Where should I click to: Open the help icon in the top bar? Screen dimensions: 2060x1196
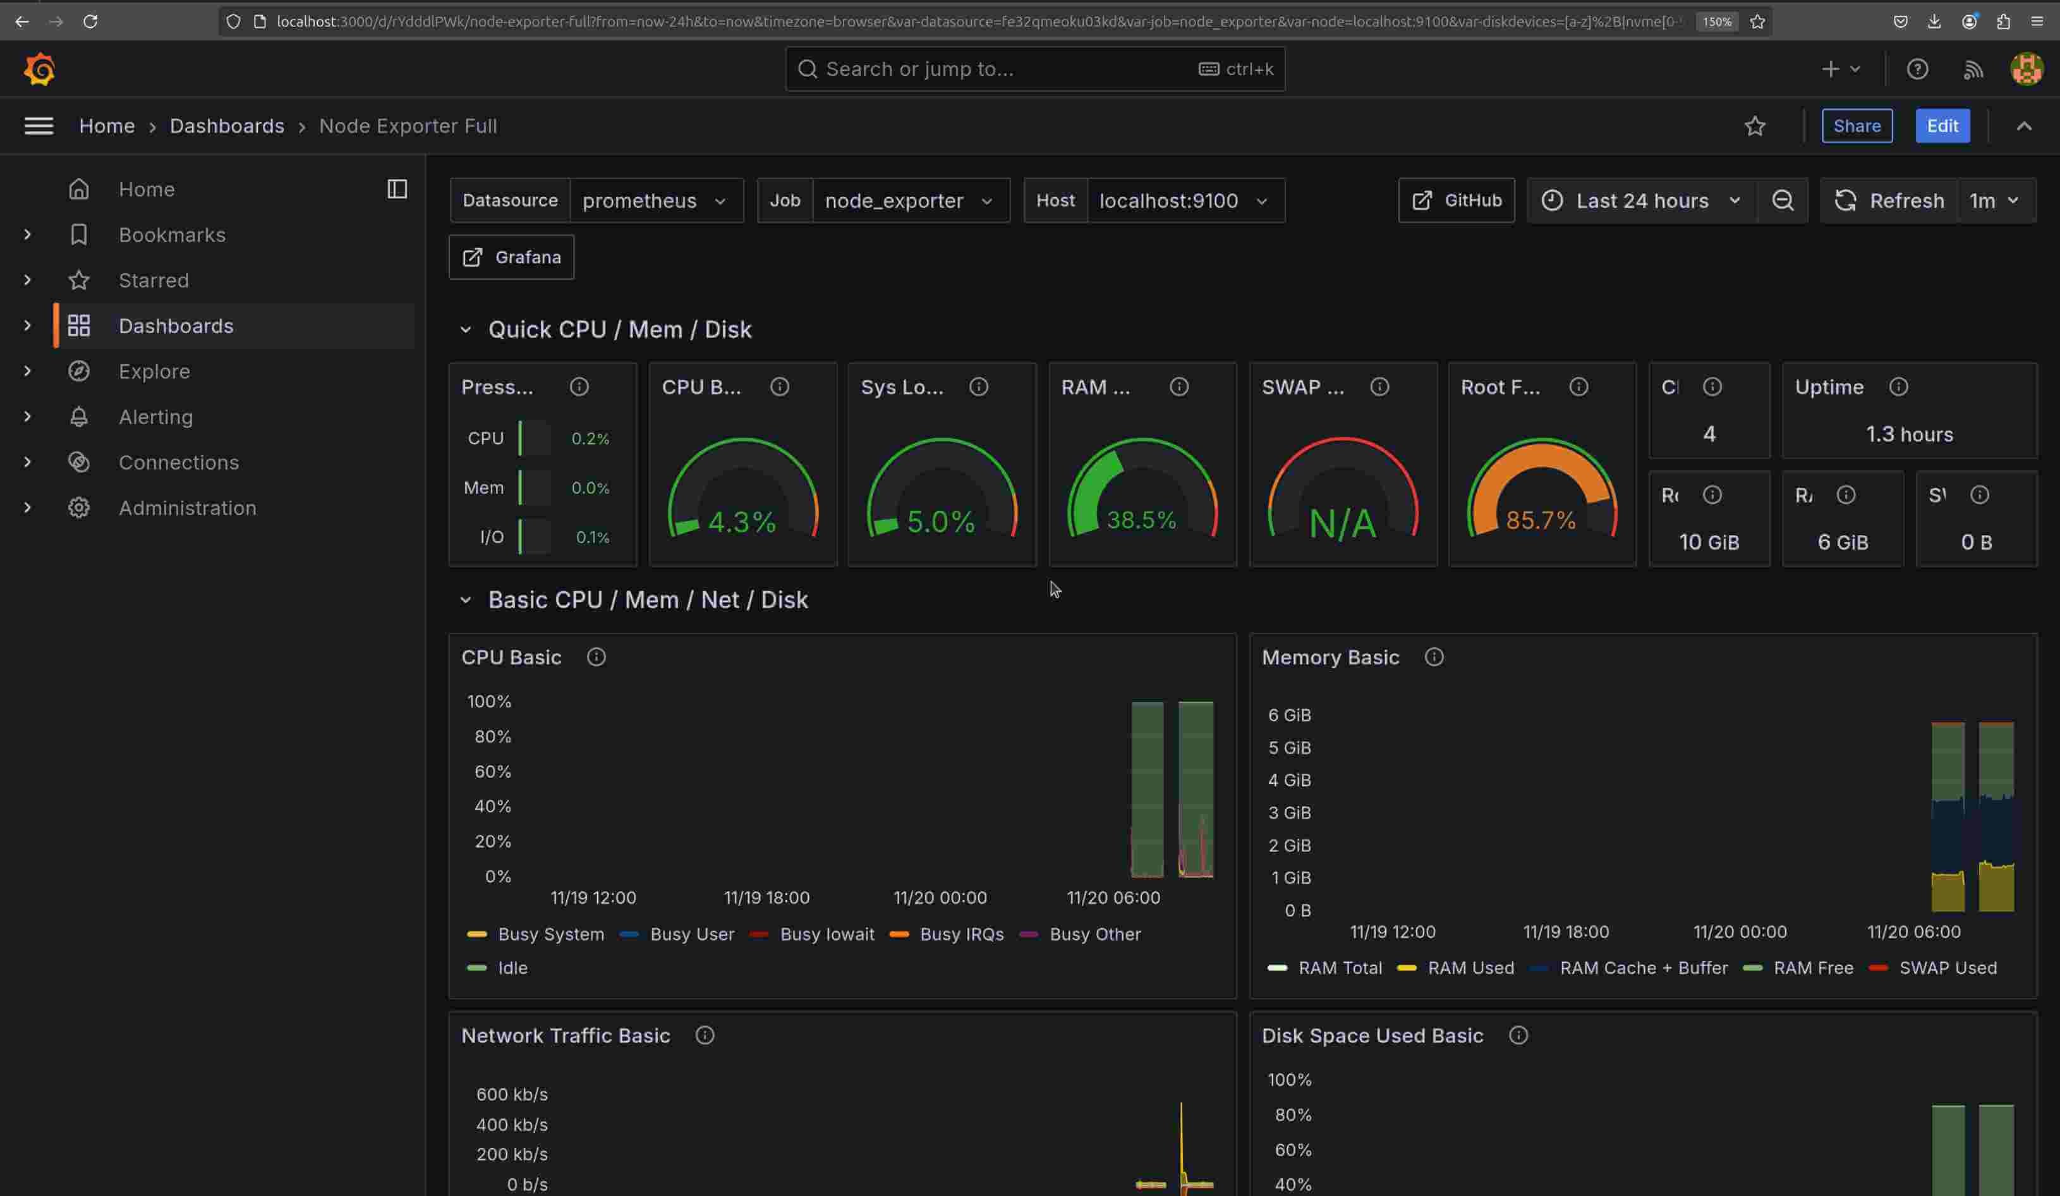[x=1918, y=69]
